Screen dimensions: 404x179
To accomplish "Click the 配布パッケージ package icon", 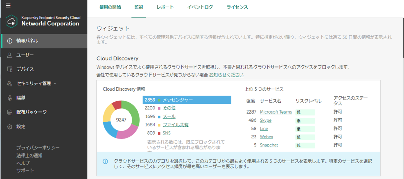I will [10, 112].
